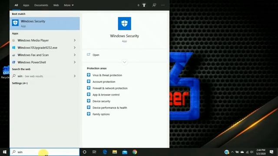Open the three-dot options menu in search header

(x=163, y=5)
